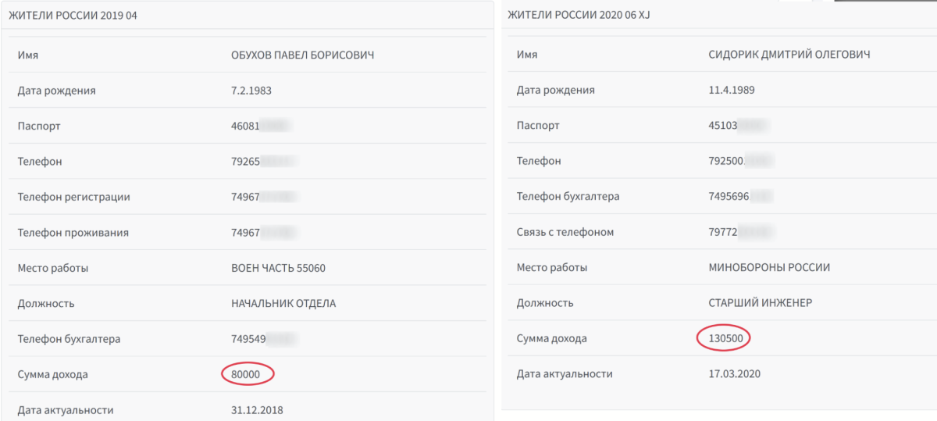Viewport: 937px width, 421px height.
Task: Select the circled income value 130500
Action: 725,339
